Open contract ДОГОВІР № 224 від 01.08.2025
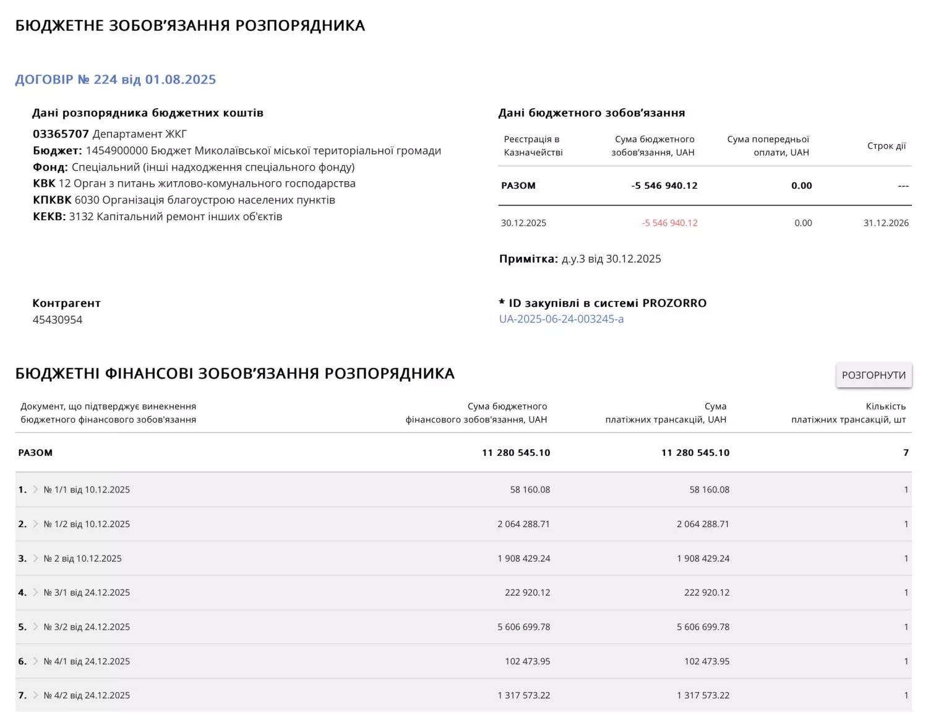Viewport: 928px width, 725px height. click(116, 79)
